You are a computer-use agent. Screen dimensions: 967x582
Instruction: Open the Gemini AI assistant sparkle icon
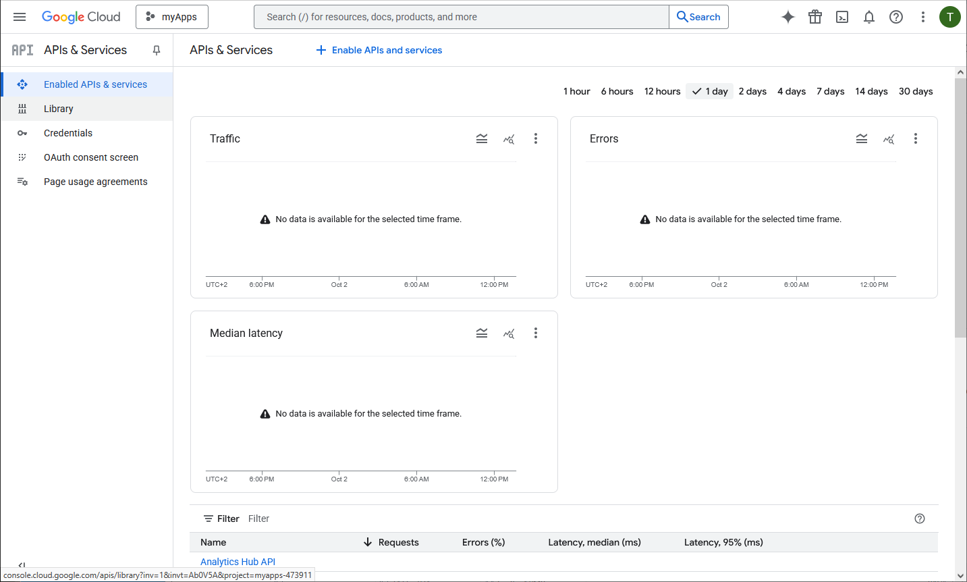coord(788,17)
